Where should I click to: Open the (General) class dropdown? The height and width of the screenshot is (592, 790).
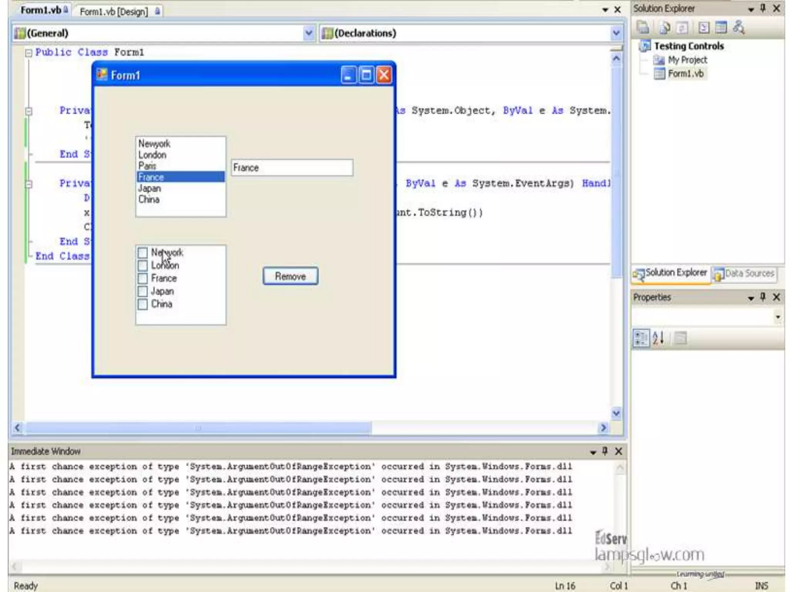point(309,33)
